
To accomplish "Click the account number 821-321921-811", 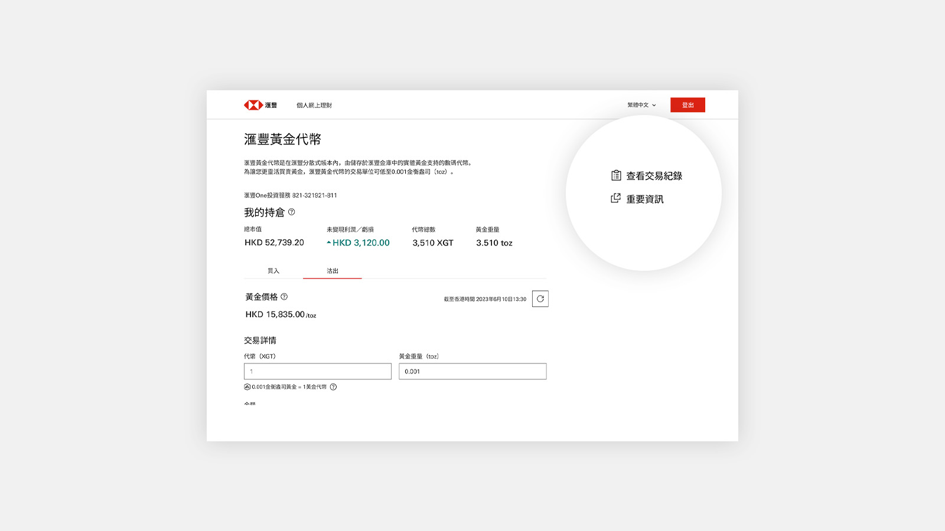I will 315,195.
